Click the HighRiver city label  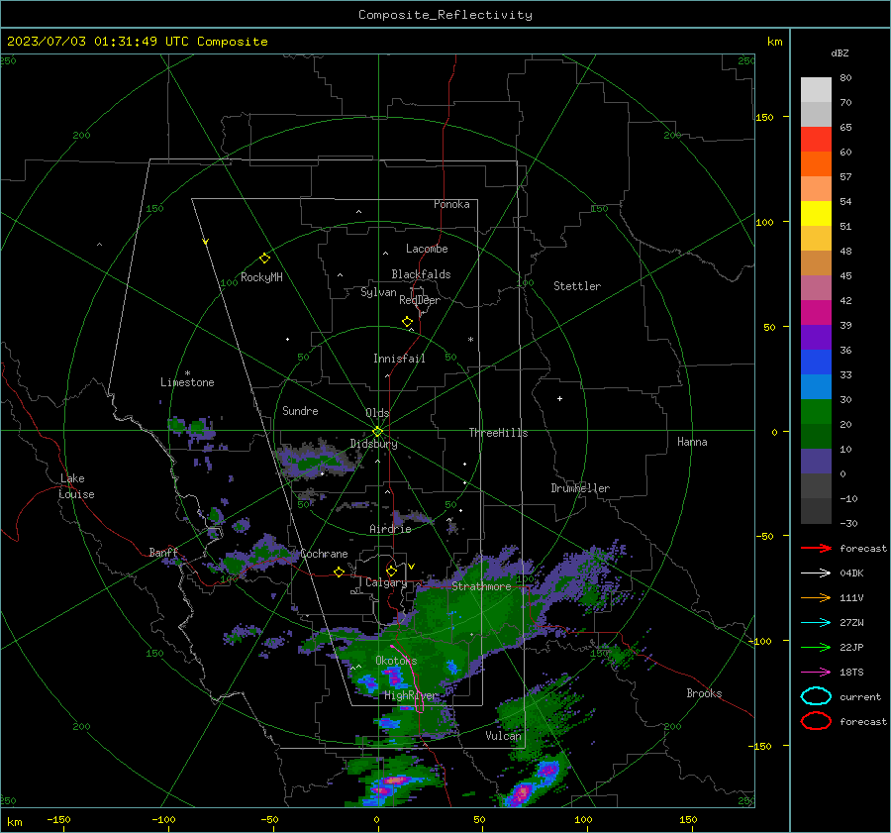pyautogui.click(x=410, y=695)
